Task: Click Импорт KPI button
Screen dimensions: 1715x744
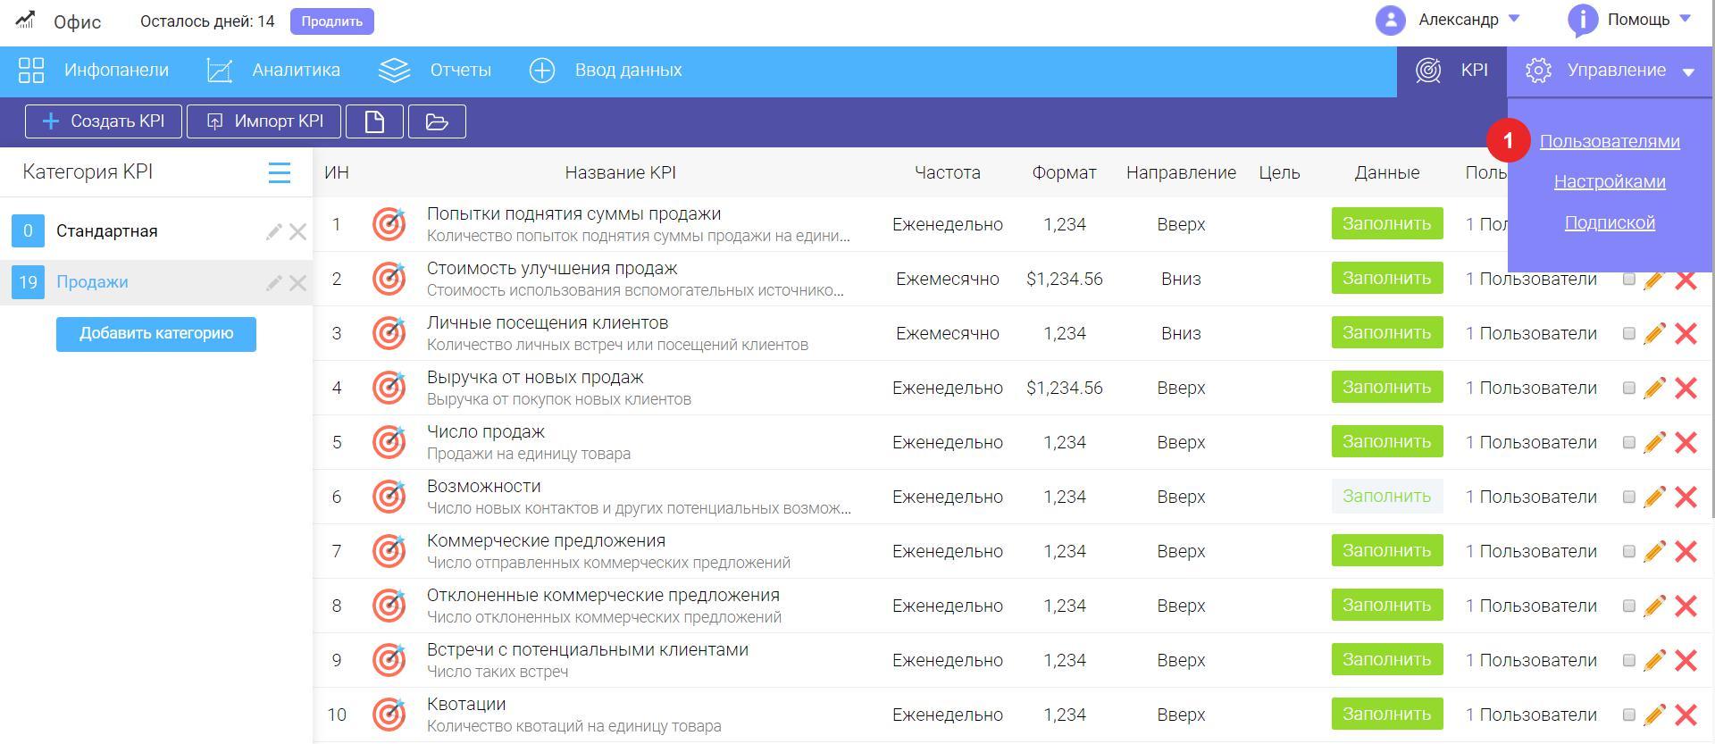Action: 264,121
